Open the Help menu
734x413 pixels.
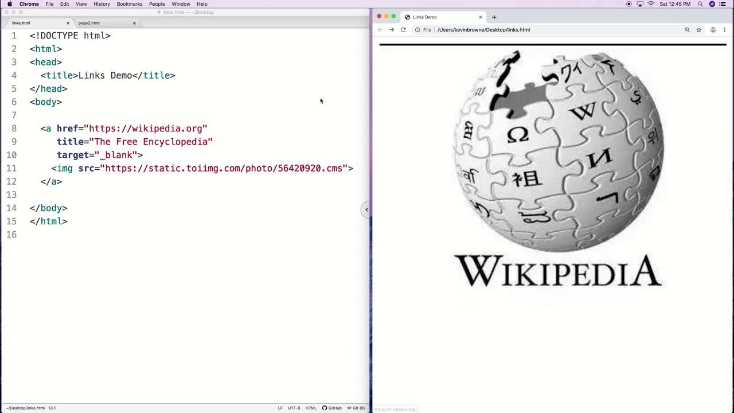pos(202,4)
